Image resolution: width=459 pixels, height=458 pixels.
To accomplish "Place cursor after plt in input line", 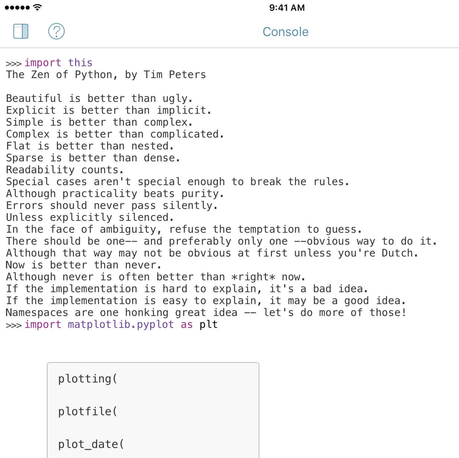I will (219, 325).
